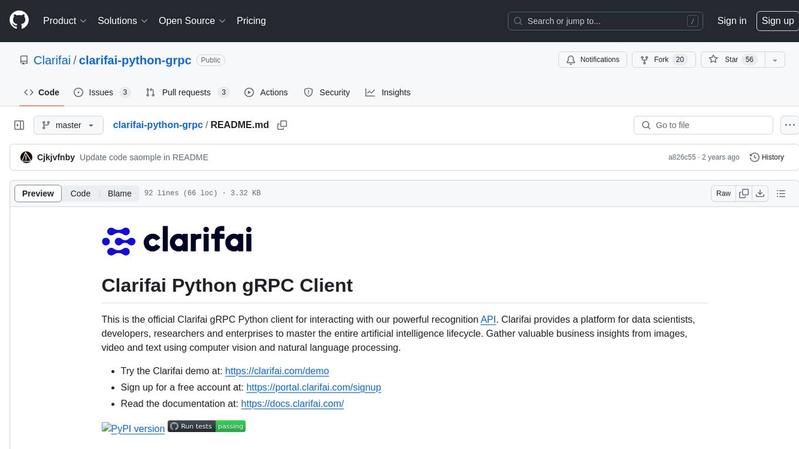Open the 'Update code saomple in README' commit
Image resolution: width=799 pixels, height=449 pixels.
point(144,158)
